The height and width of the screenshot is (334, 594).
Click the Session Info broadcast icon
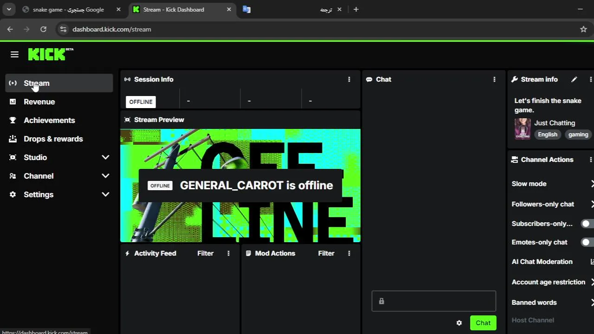click(127, 79)
